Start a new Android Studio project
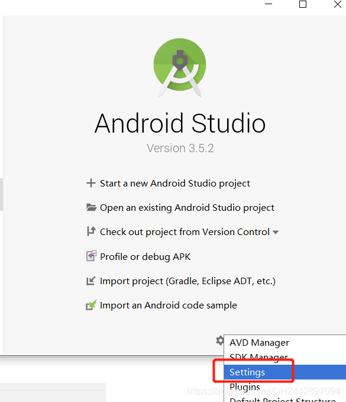Image resolution: width=346 pixels, height=402 pixels. [175, 184]
